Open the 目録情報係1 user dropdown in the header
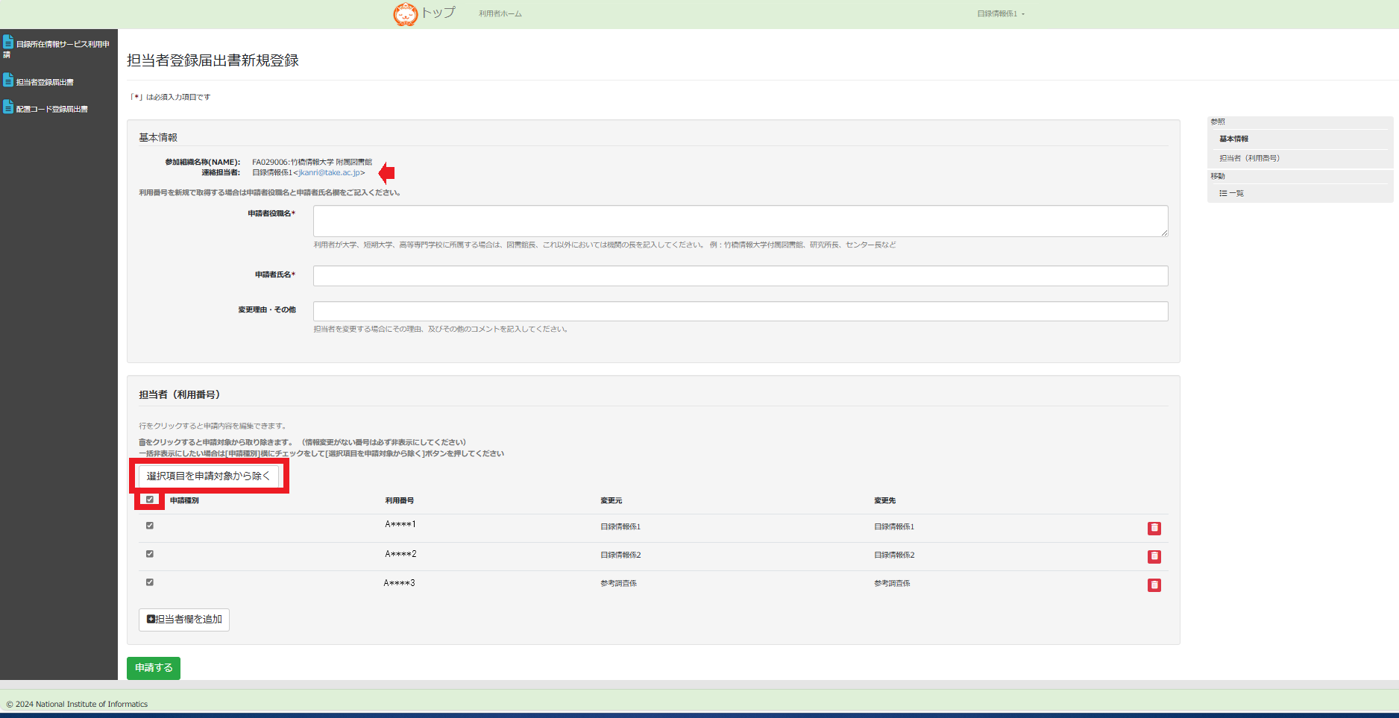Screen dimensions: 1399x718 (x=1001, y=14)
